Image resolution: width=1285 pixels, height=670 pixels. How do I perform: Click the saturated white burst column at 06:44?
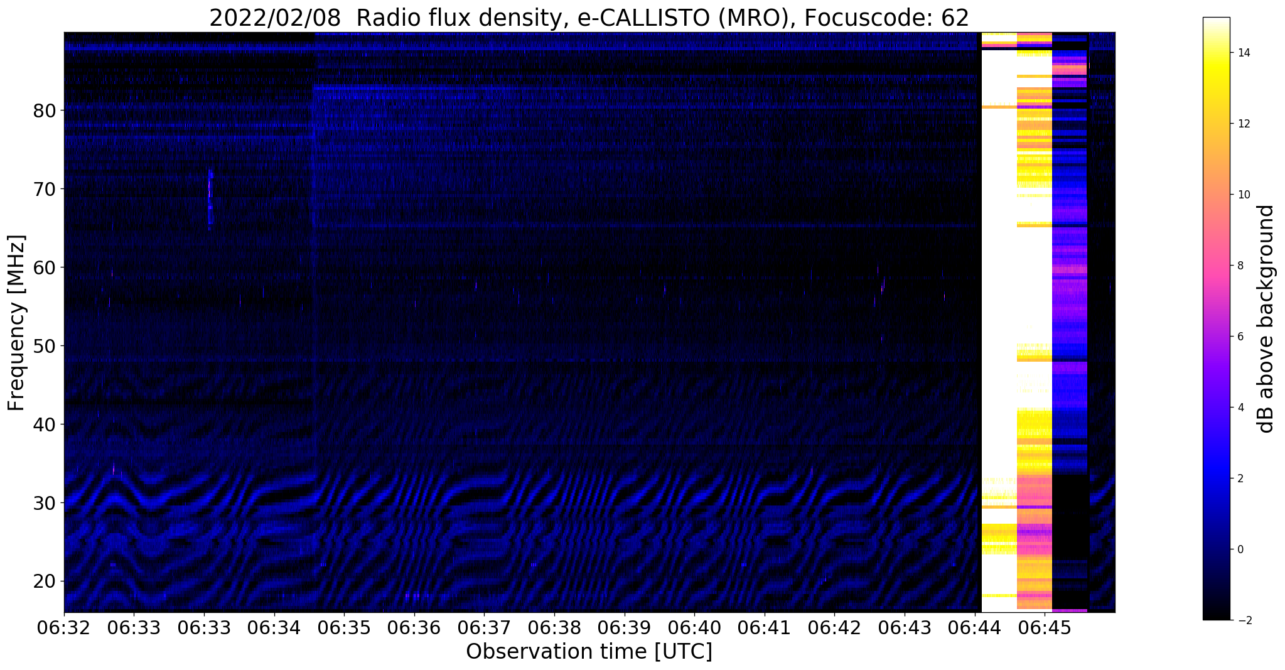pos(999,322)
